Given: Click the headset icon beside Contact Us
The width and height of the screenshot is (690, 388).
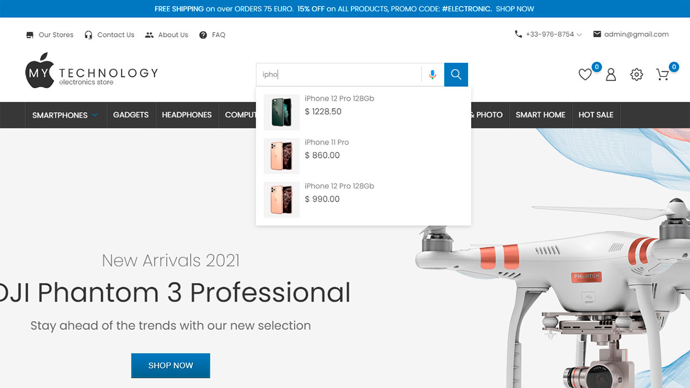Looking at the screenshot, I should pyautogui.click(x=88, y=35).
